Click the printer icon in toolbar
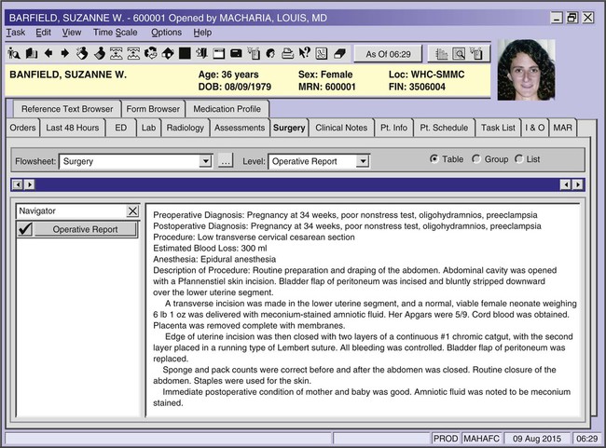The height and width of the screenshot is (448, 606). 287,53
